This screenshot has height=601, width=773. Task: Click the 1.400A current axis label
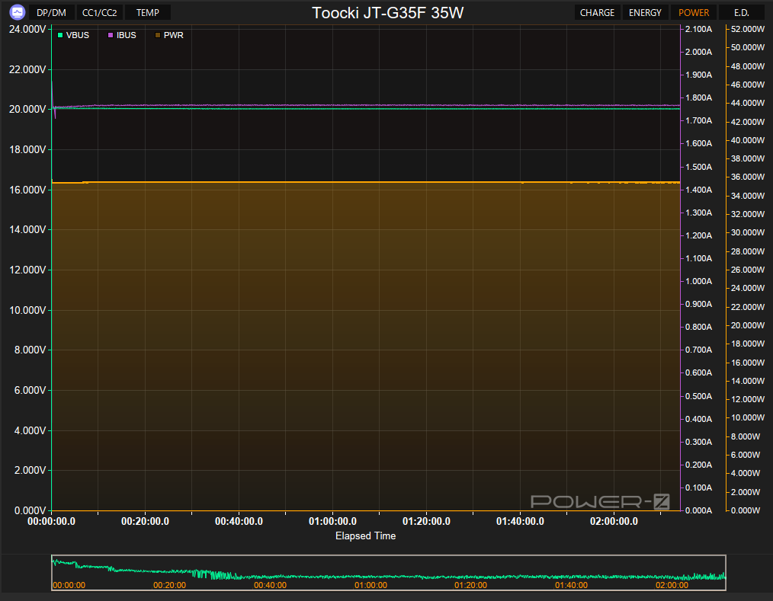click(698, 190)
